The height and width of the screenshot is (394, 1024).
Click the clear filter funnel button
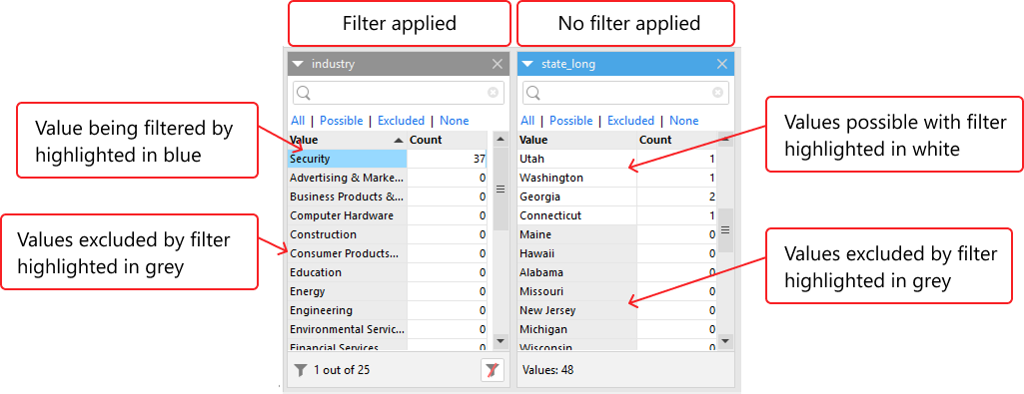(x=493, y=370)
